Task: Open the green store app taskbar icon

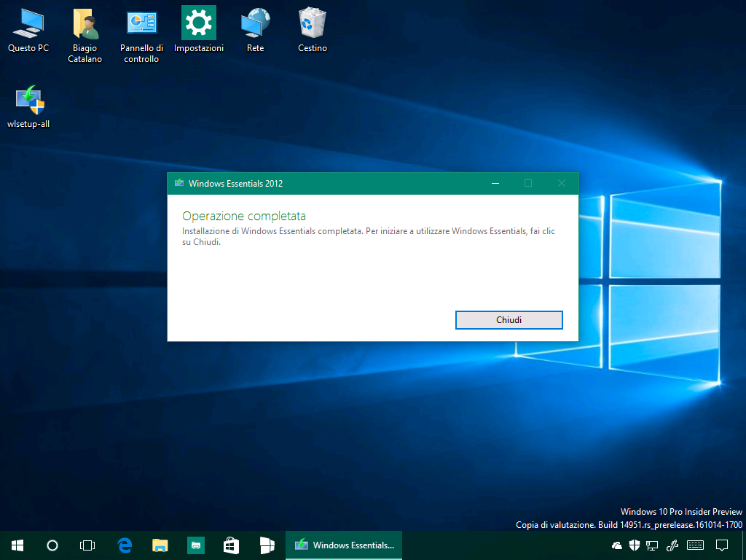Action: coord(195,545)
